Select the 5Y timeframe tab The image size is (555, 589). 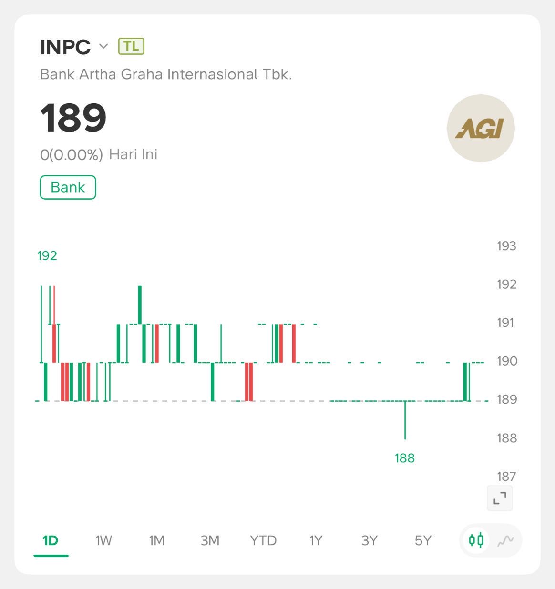(423, 540)
